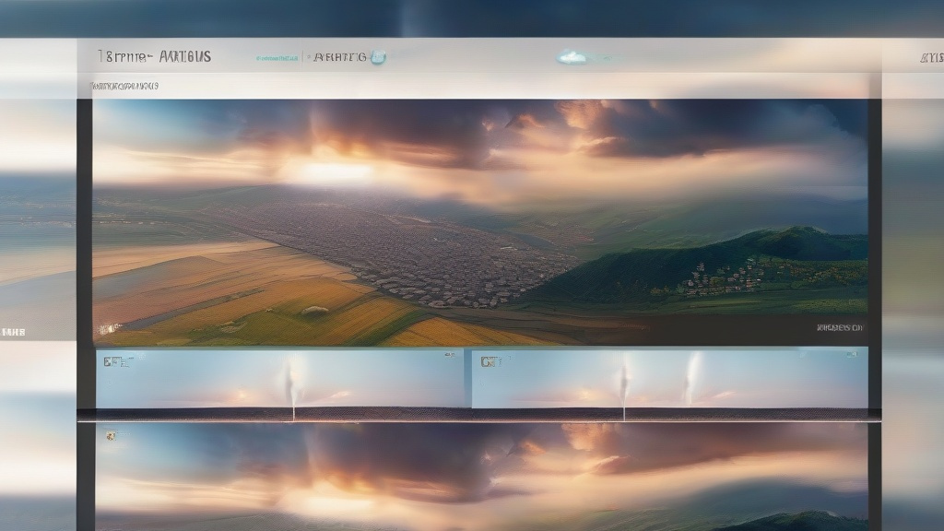Open the right twin-tornado sky thumbnail
The height and width of the screenshot is (531, 944).
[669, 378]
